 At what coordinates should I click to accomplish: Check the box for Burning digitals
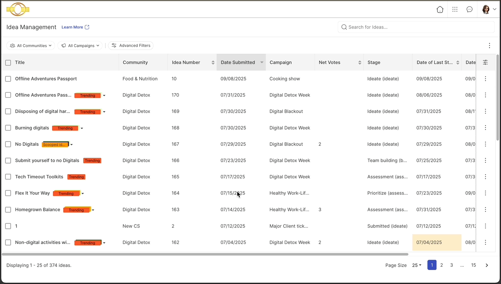8,128
